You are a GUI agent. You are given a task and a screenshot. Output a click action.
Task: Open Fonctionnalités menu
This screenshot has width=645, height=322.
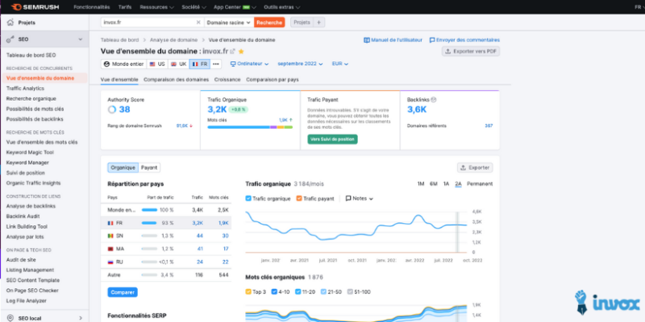(x=92, y=7)
